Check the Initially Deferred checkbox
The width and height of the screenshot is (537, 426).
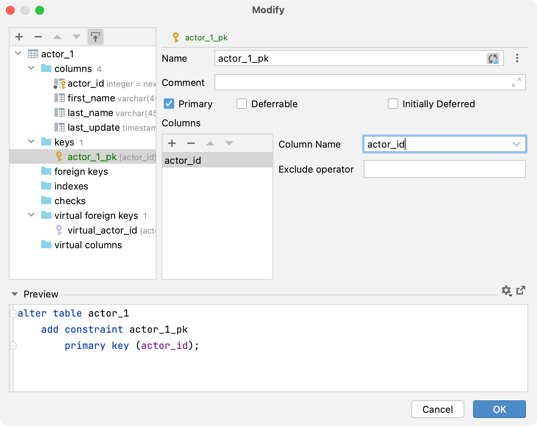click(x=393, y=104)
